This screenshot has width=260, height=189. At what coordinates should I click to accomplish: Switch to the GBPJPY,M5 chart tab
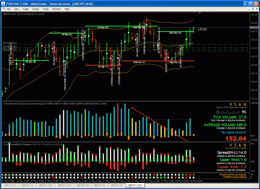[x=82, y=185]
